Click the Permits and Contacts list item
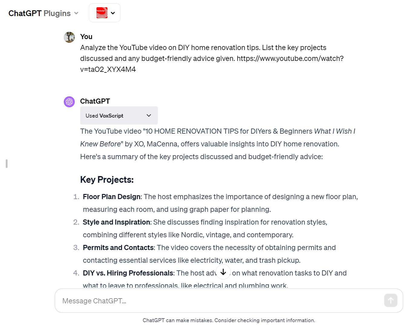Image resolution: width=415 pixels, height=327 pixels. tap(118, 248)
